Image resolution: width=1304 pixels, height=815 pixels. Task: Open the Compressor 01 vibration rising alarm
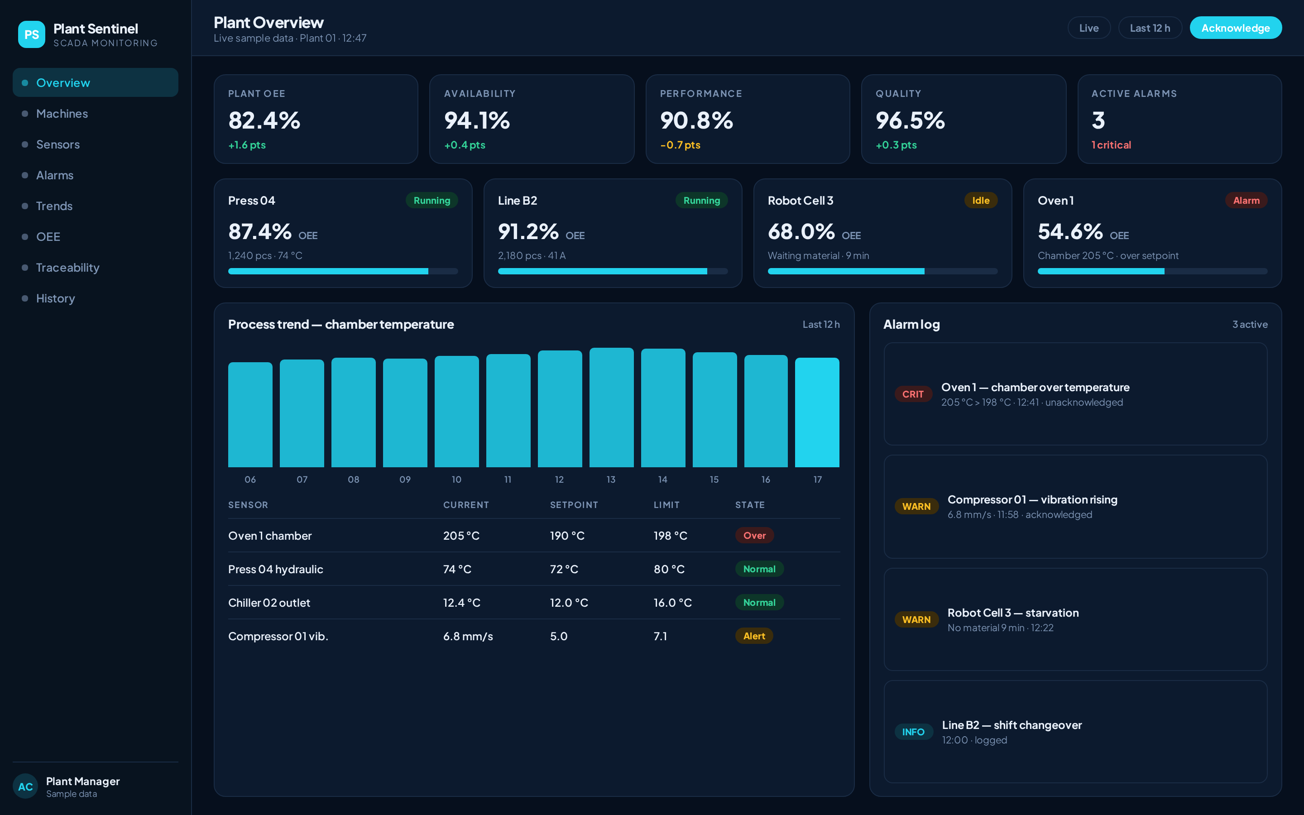point(1075,507)
